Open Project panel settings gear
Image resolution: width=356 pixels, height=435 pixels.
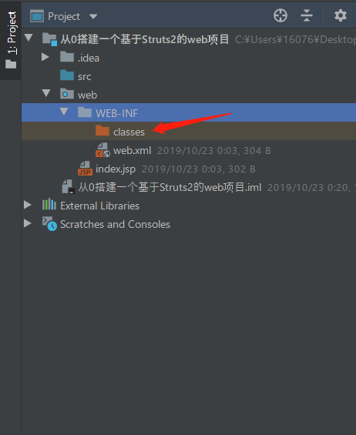point(341,15)
